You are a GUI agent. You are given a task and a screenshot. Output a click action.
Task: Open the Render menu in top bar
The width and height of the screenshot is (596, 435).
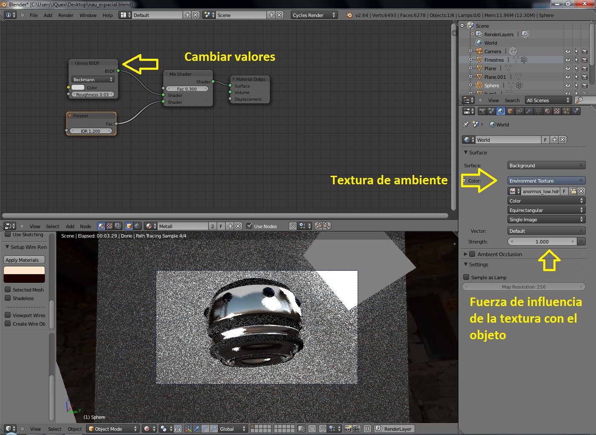(66, 15)
